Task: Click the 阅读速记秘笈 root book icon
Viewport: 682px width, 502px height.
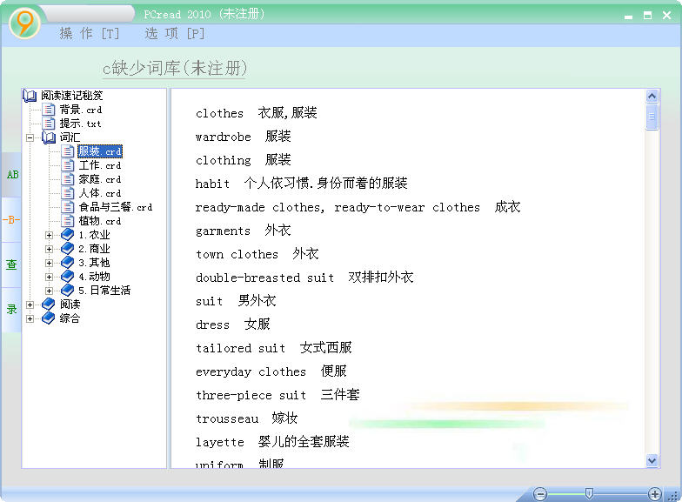Action: coord(30,96)
